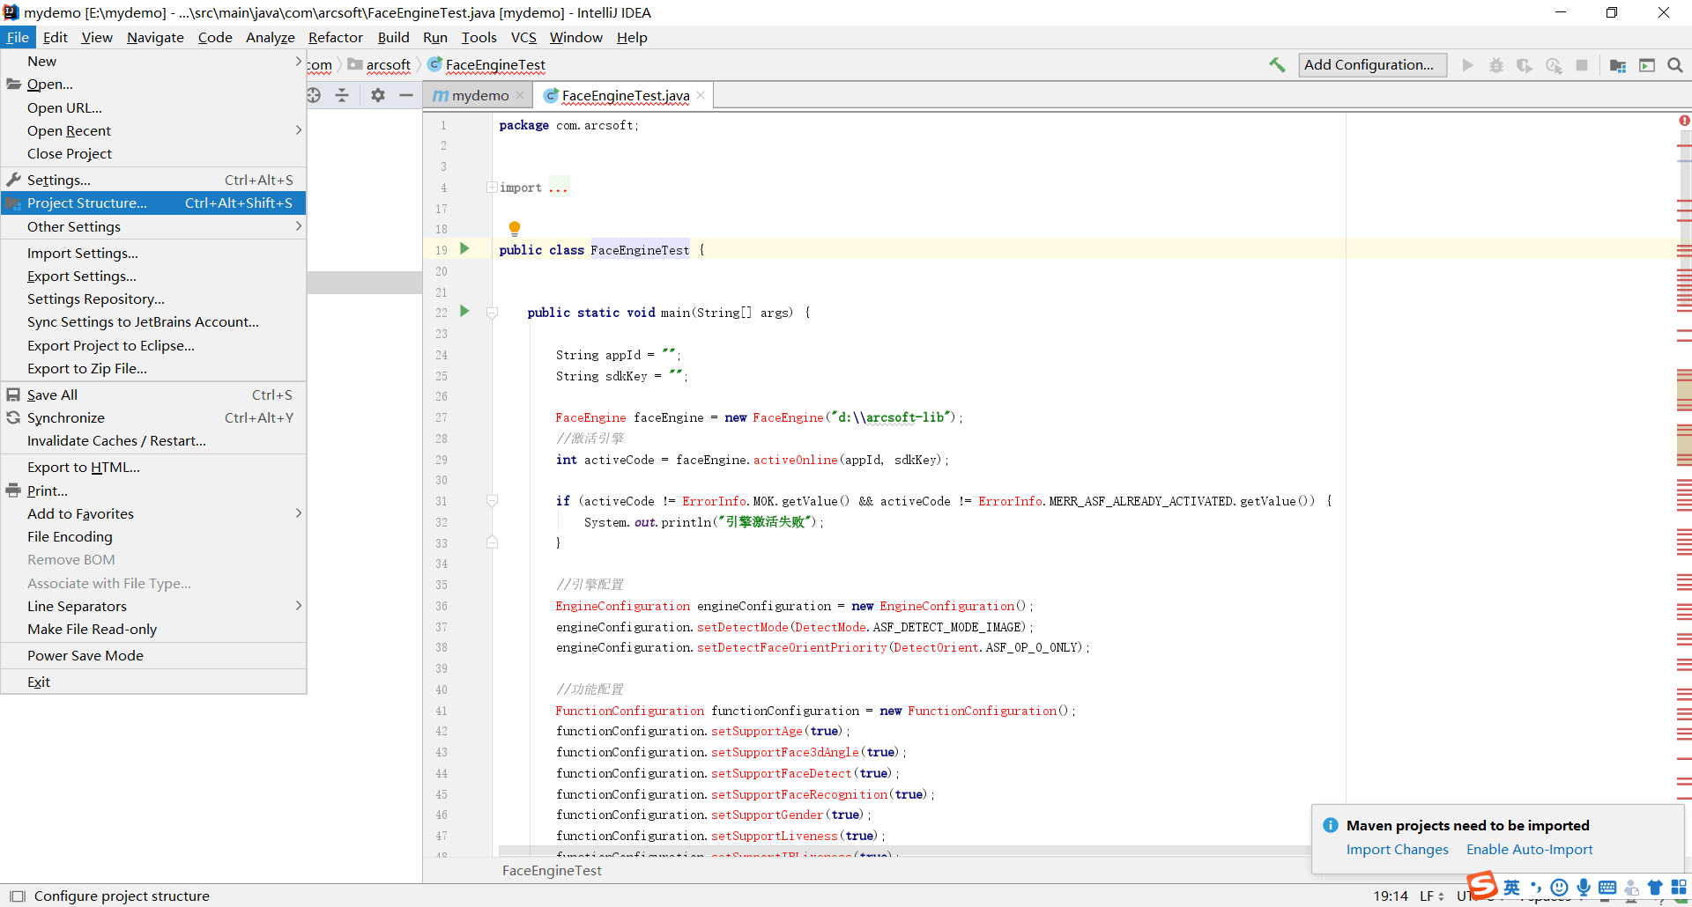Open the Refactor menu
Viewport: 1692px width, 907px height.
336,37
